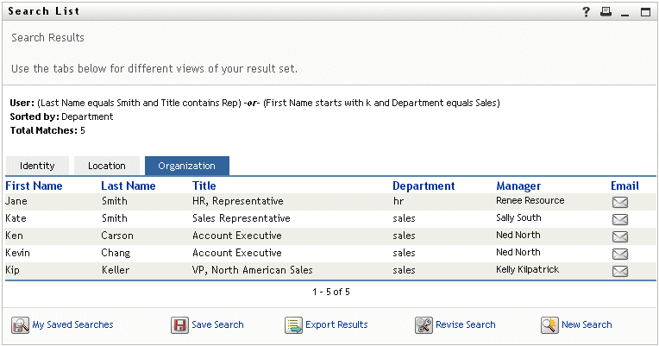Viewport: 659px width, 346px height.
Task: Click the Save Search disk icon
Action: coord(179,325)
